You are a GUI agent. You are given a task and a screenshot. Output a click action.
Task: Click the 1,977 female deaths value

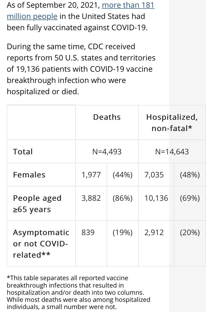pos(91,175)
